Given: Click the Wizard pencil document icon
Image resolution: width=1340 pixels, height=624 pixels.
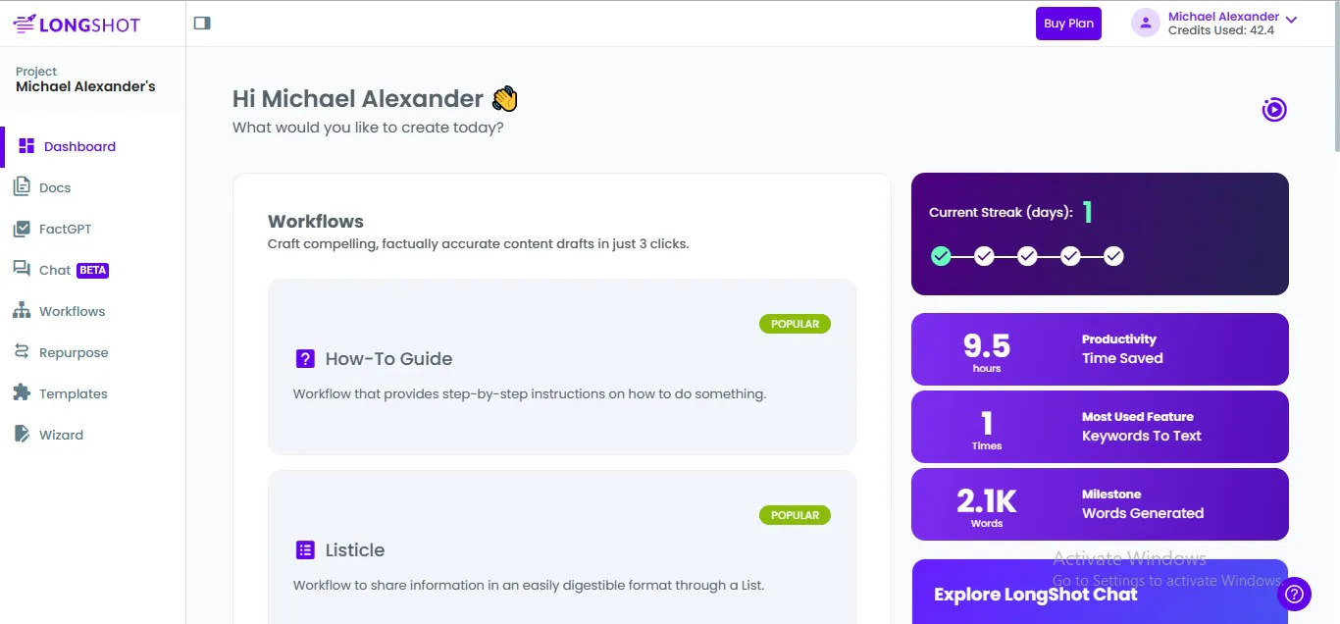Looking at the screenshot, I should coord(22,435).
